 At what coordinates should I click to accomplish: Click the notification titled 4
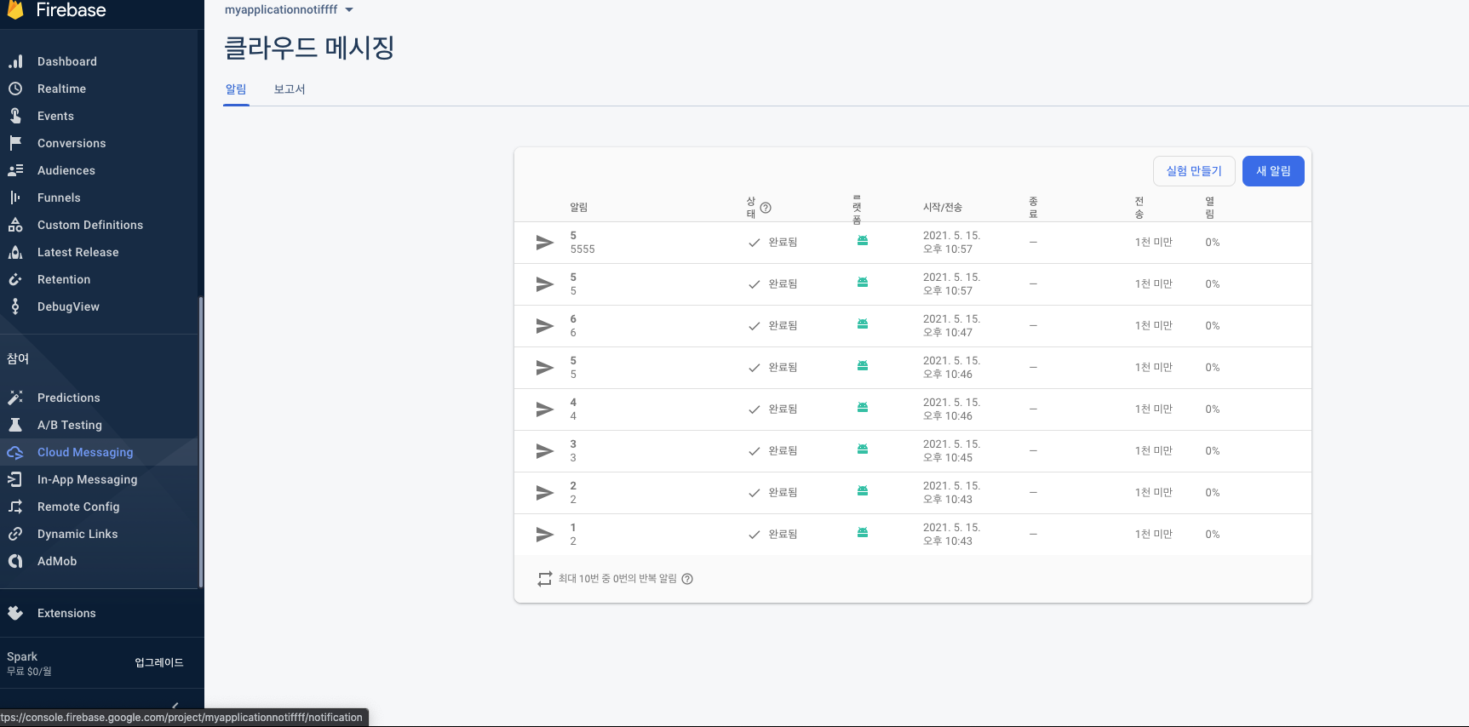coord(913,409)
